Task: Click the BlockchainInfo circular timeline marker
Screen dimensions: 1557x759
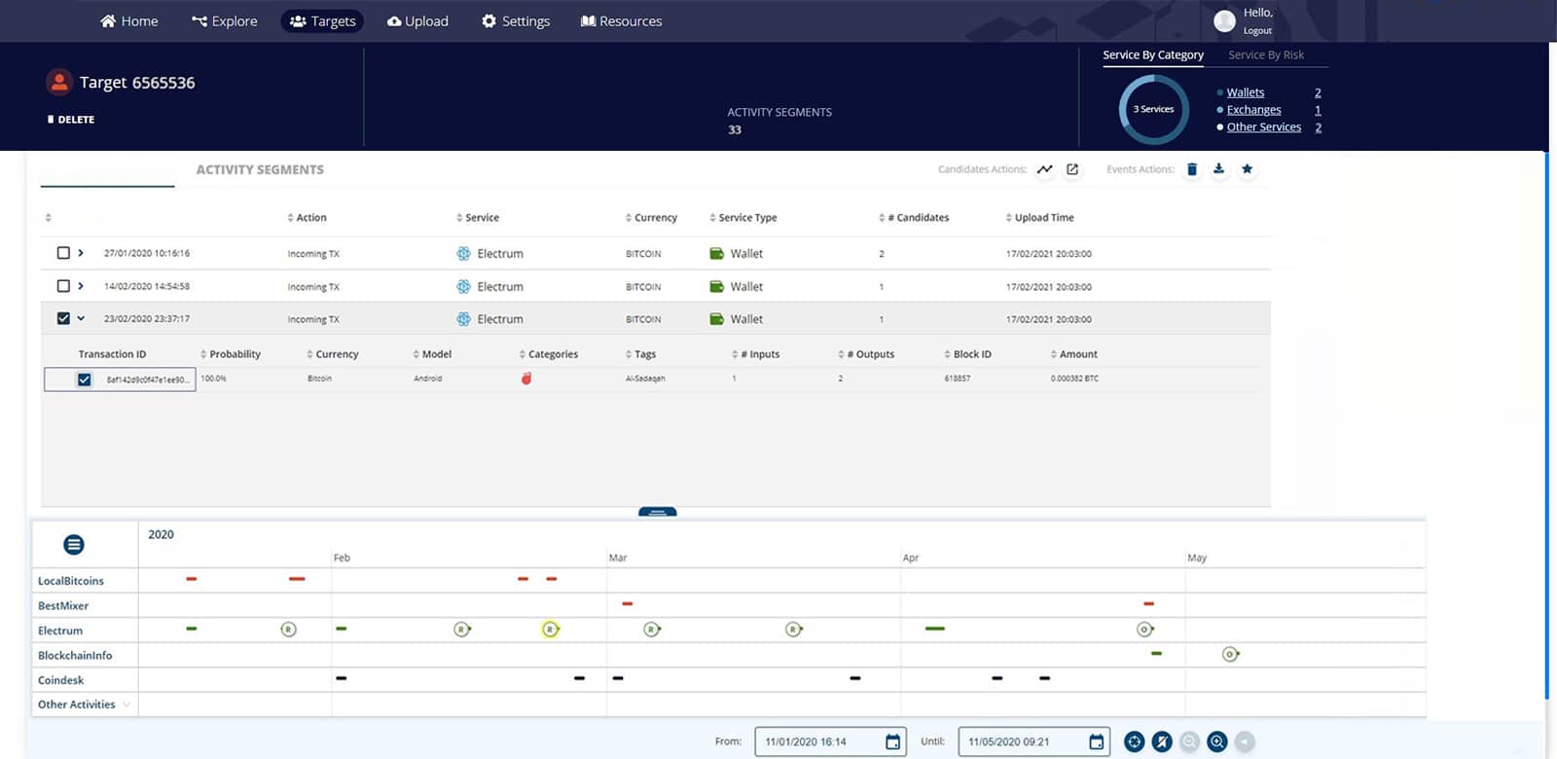Action: (x=1230, y=654)
